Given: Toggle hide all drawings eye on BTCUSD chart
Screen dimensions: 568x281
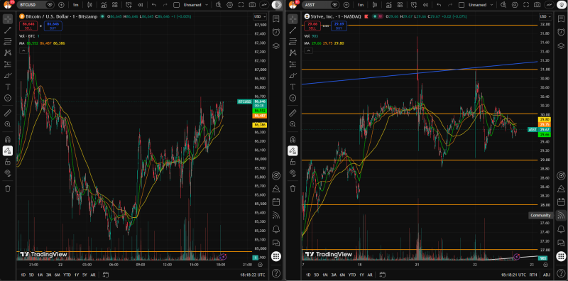Looking at the screenshot, I should pos(8,172).
